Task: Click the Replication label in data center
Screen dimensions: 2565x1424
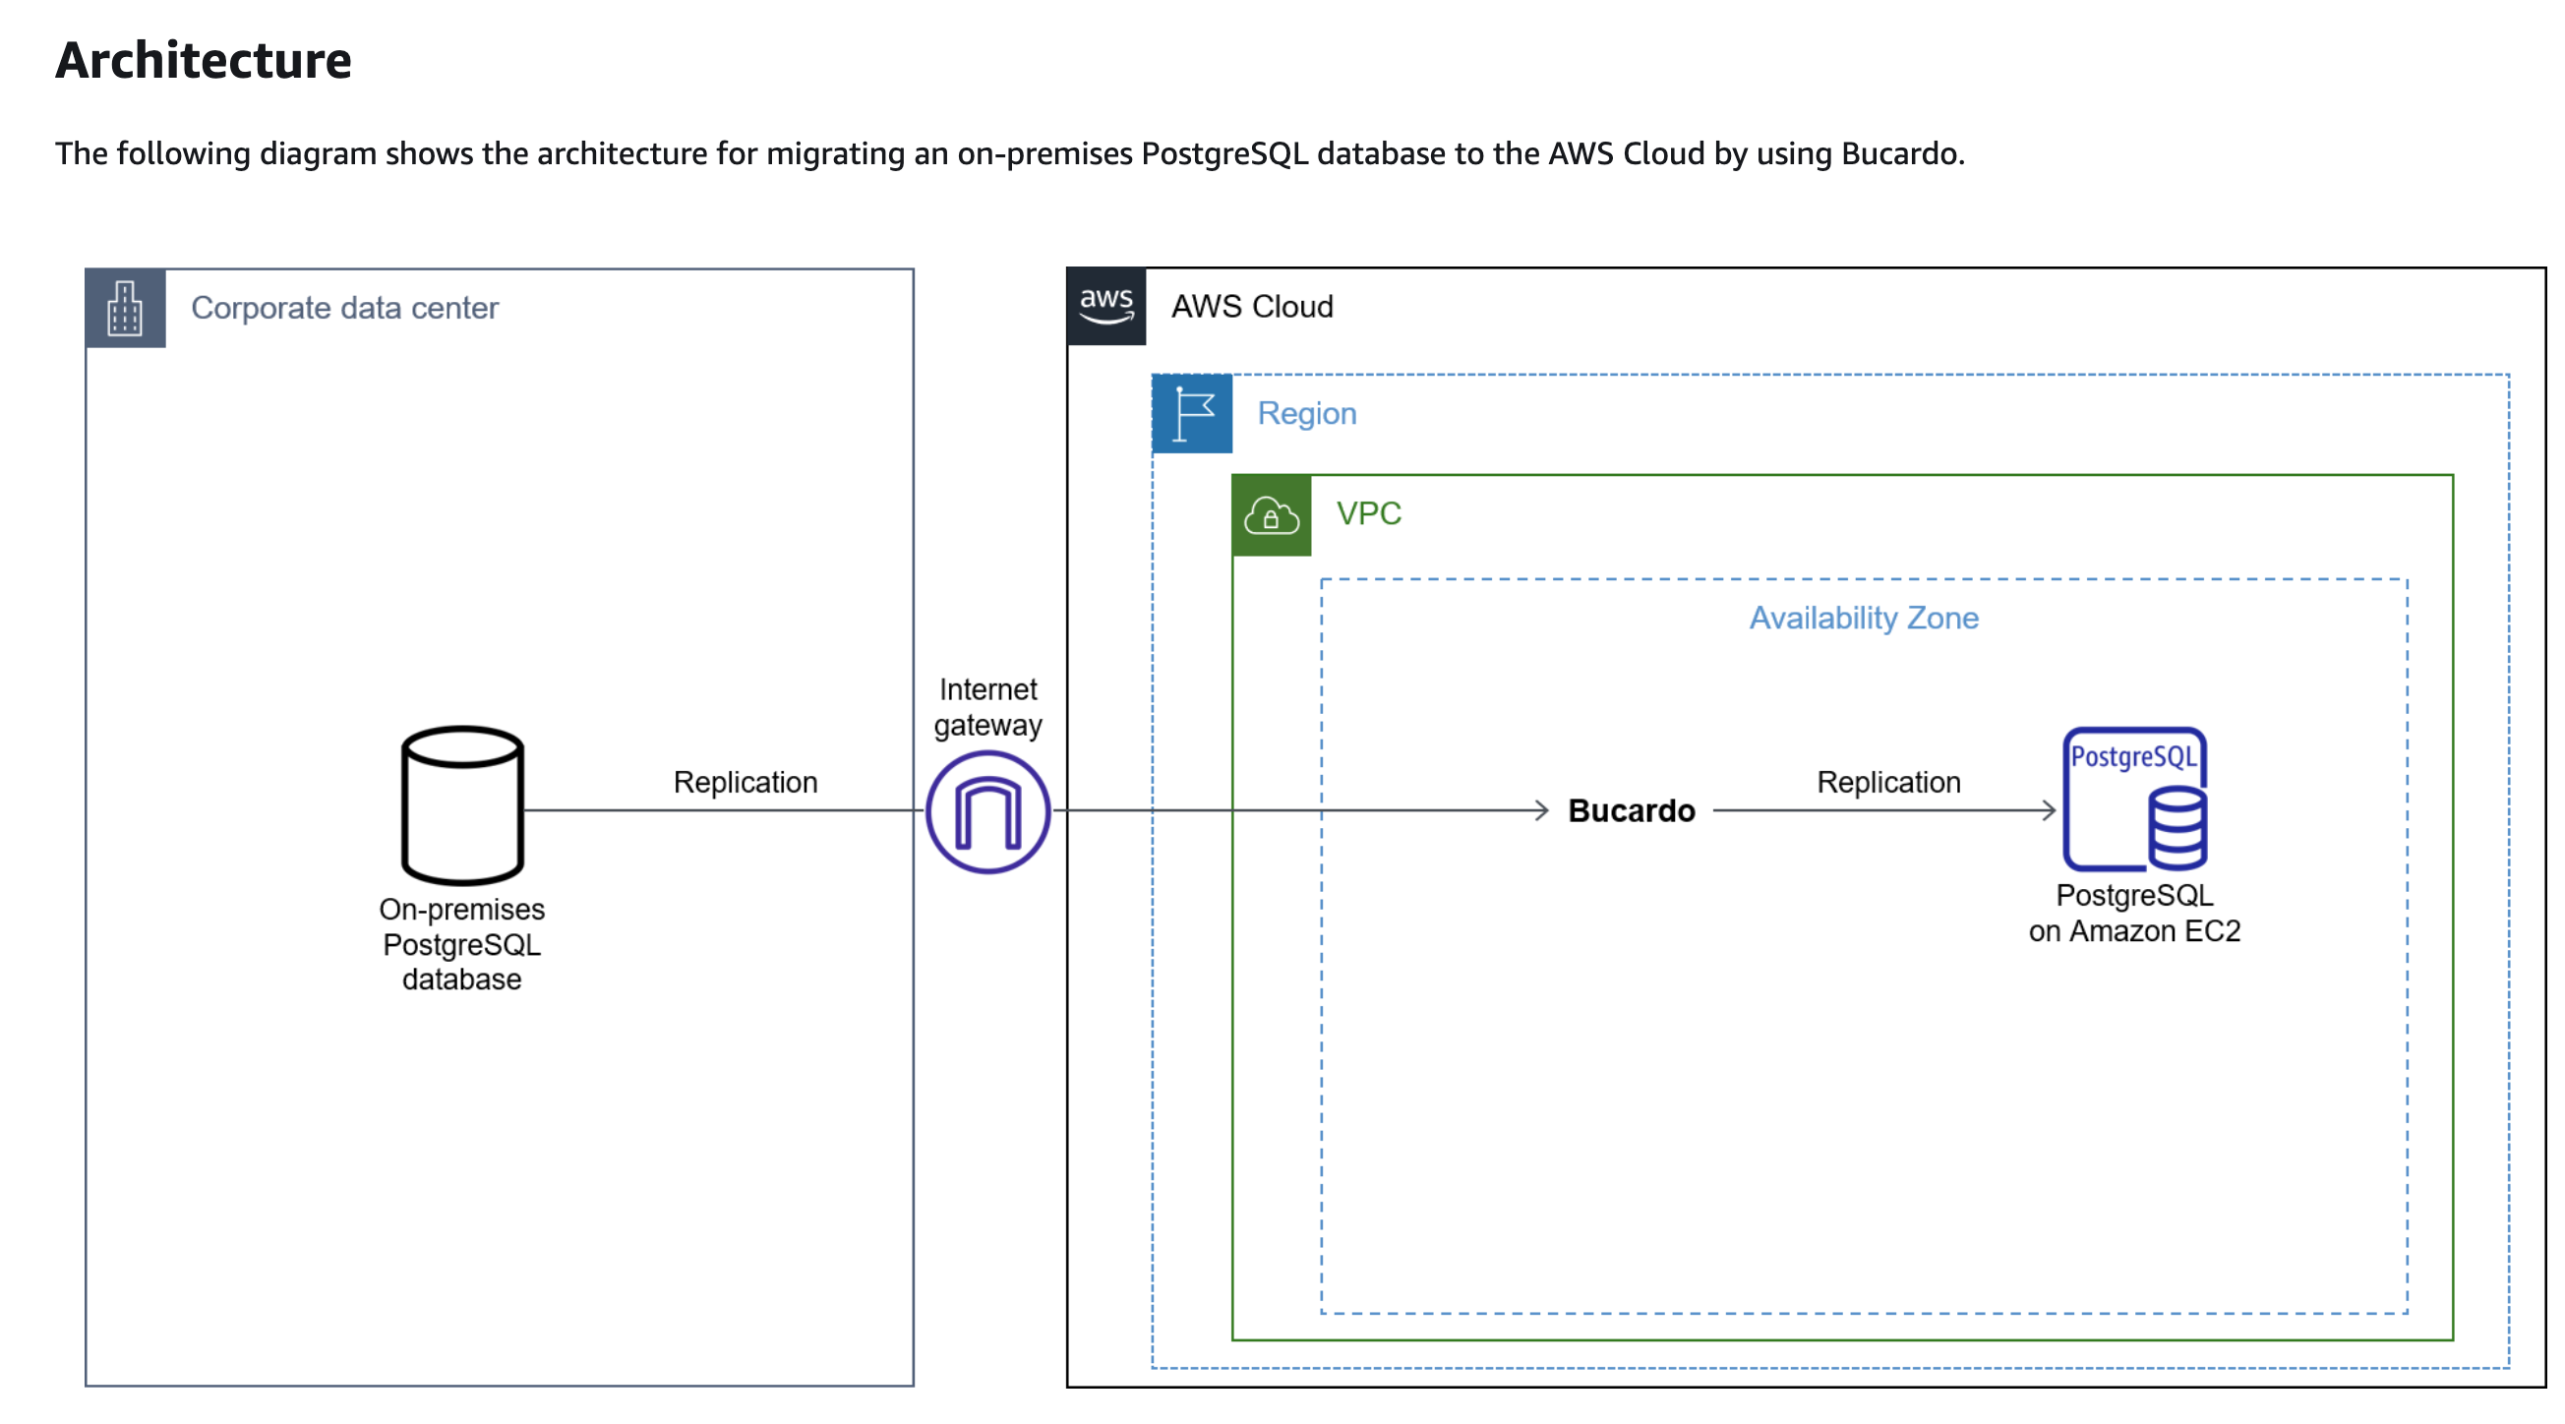Action: 745,782
